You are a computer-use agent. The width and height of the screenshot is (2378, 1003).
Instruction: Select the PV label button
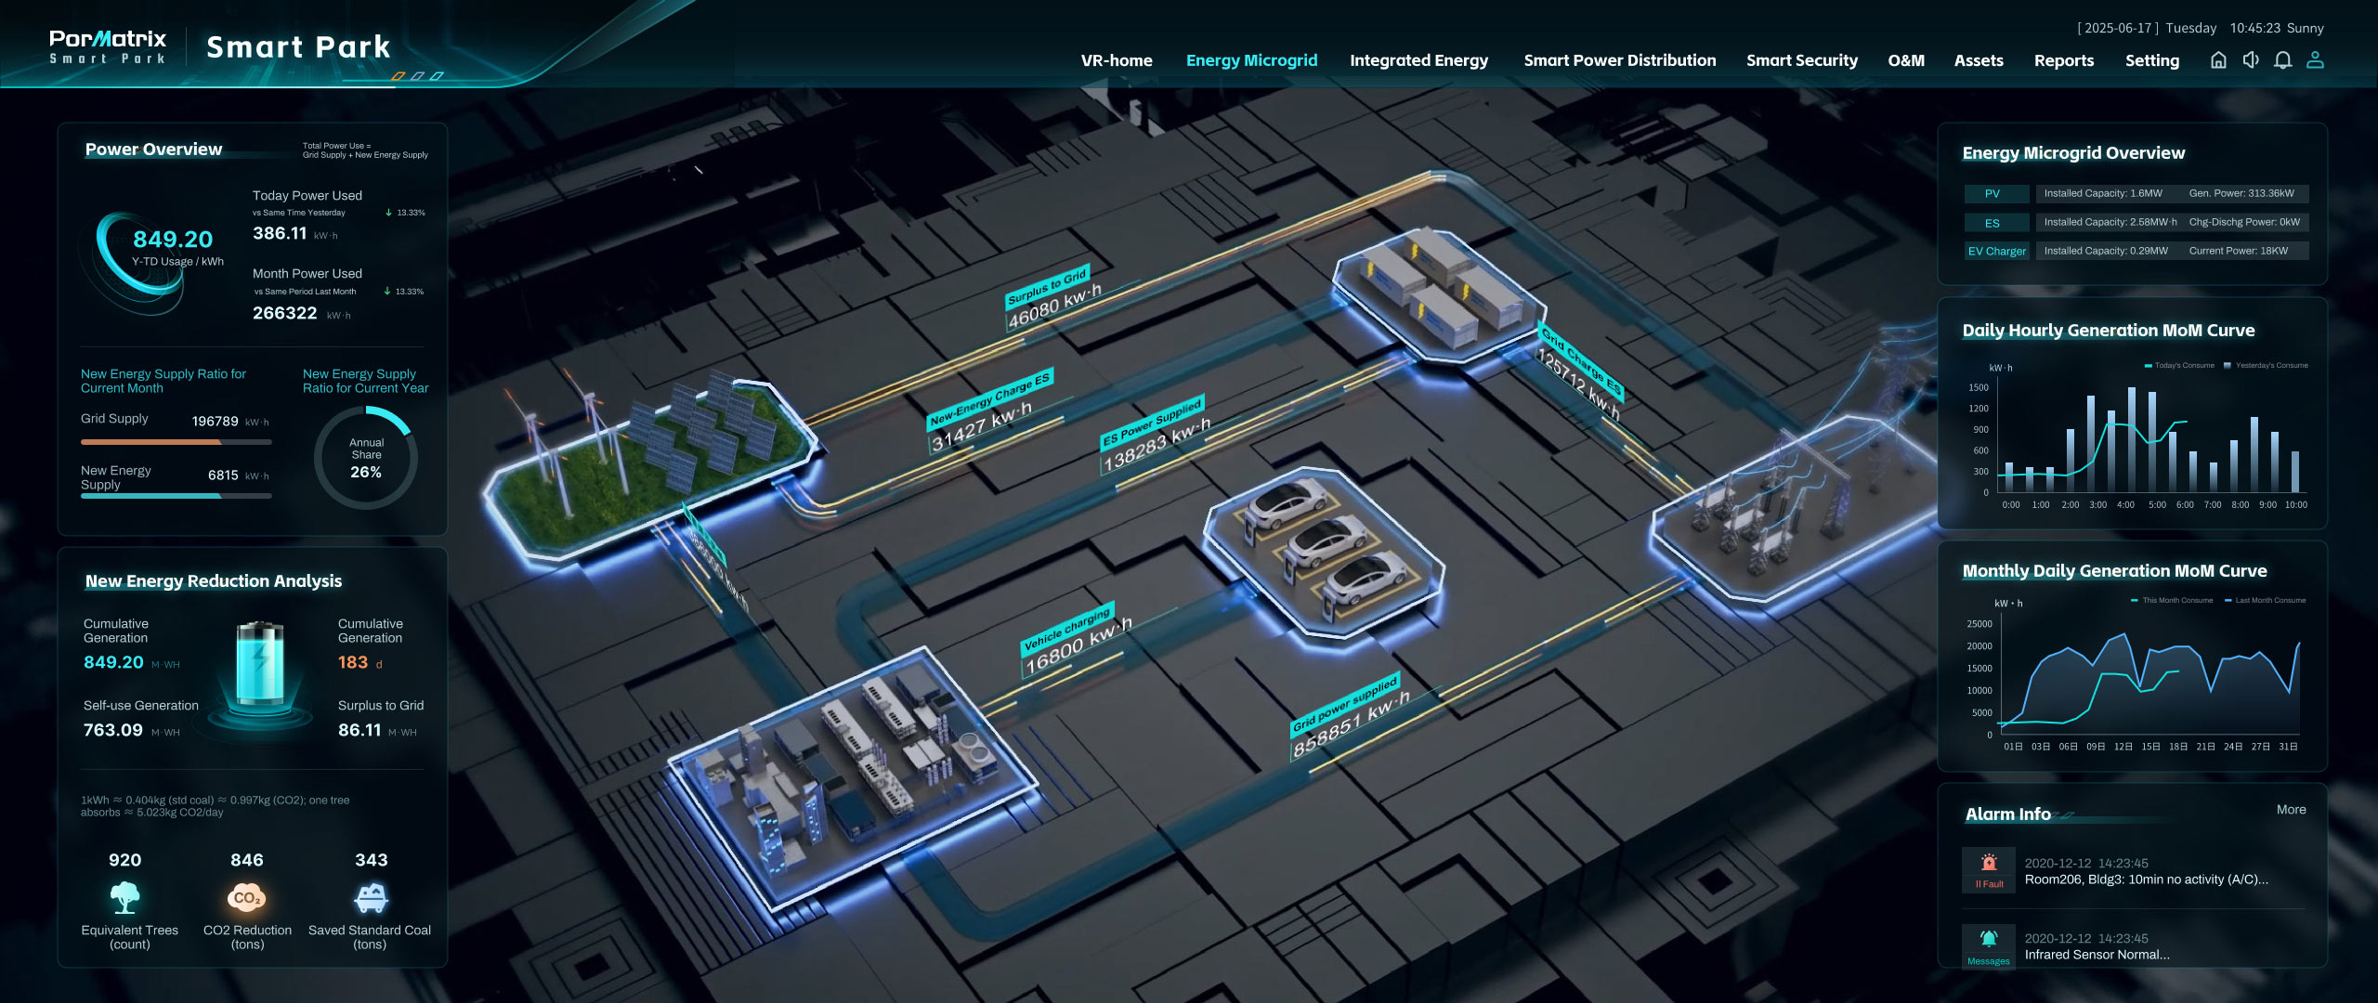coord(1994,193)
